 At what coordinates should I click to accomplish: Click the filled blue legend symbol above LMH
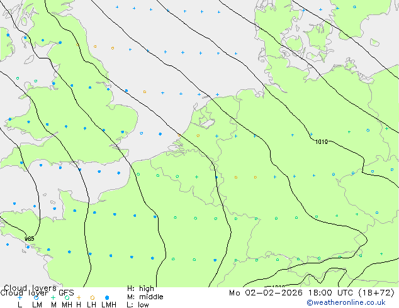[x=107, y=297]
